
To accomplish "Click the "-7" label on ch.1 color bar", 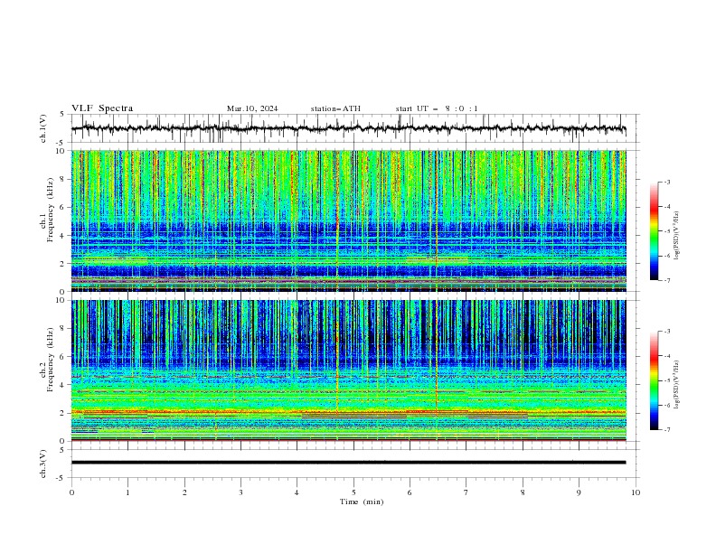I will [x=667, y=280].
